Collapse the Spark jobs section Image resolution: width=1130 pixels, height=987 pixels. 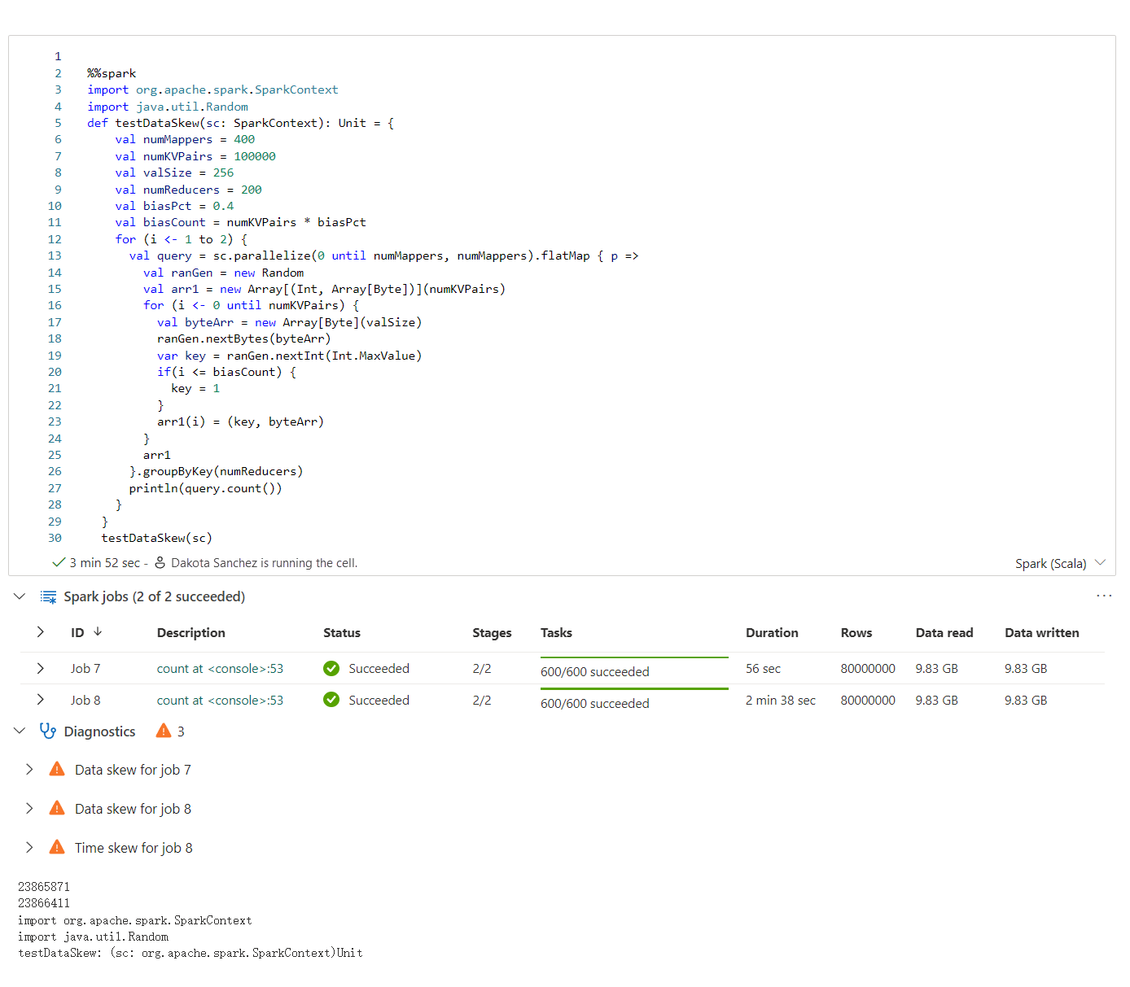tap(20, 596)
